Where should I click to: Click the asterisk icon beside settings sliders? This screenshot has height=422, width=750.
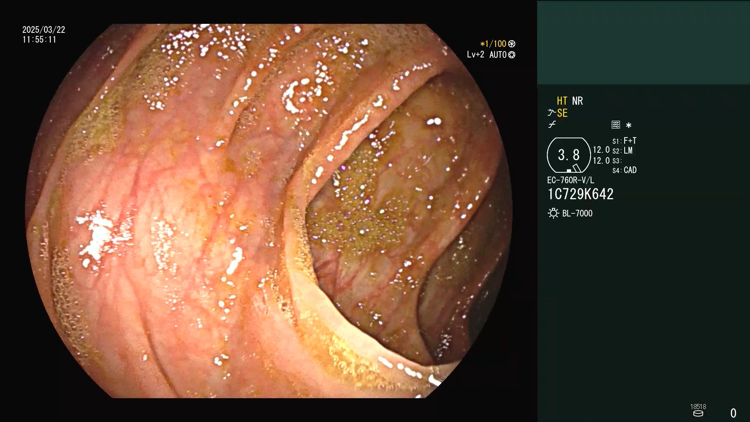coord(629,125)
